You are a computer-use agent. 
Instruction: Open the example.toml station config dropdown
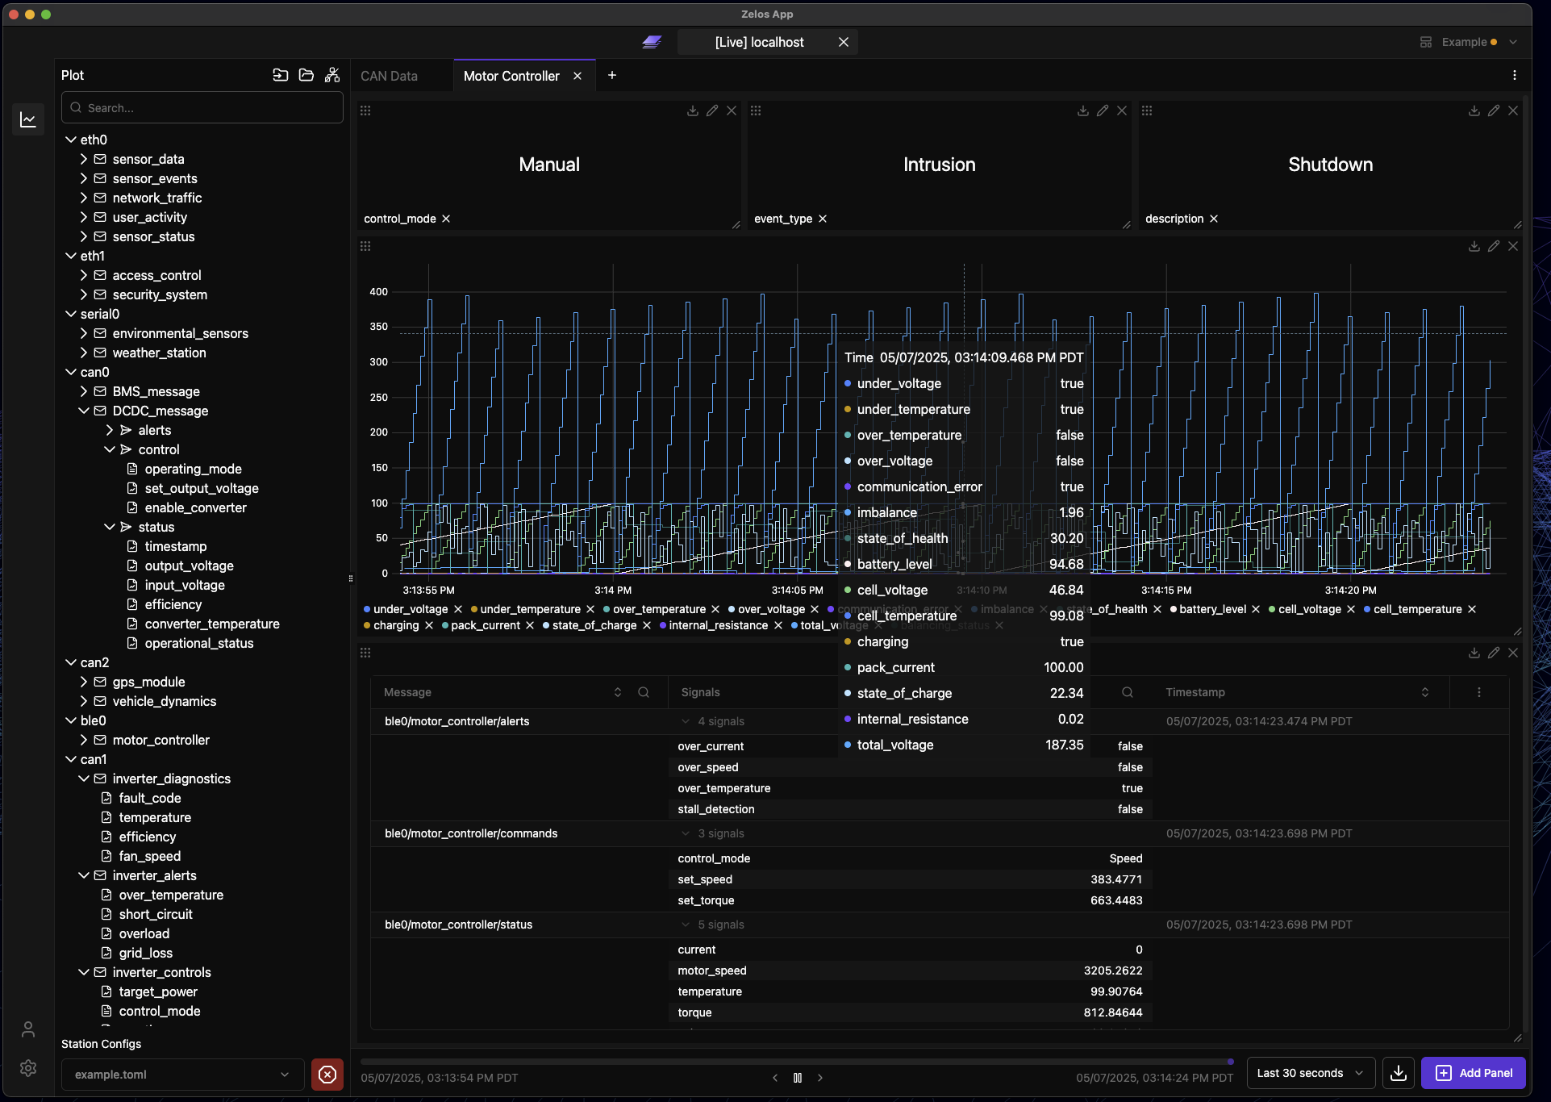coord(183,1075)
